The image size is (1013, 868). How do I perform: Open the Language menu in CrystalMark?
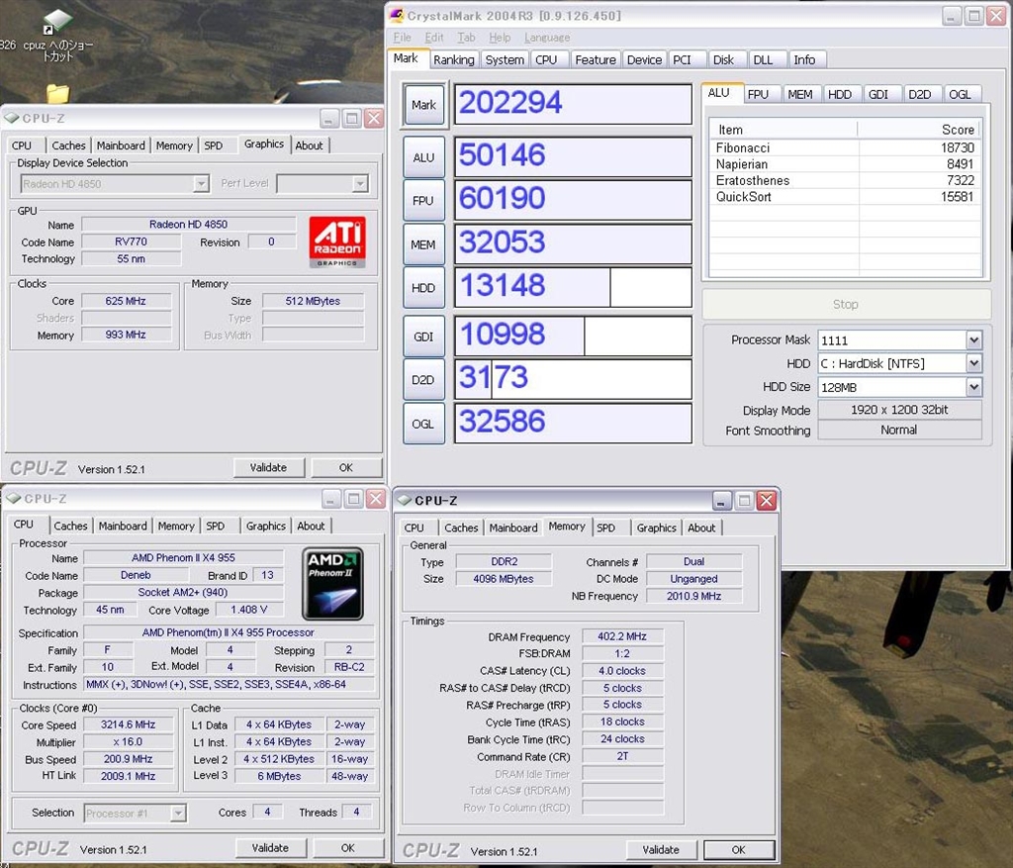546,38
